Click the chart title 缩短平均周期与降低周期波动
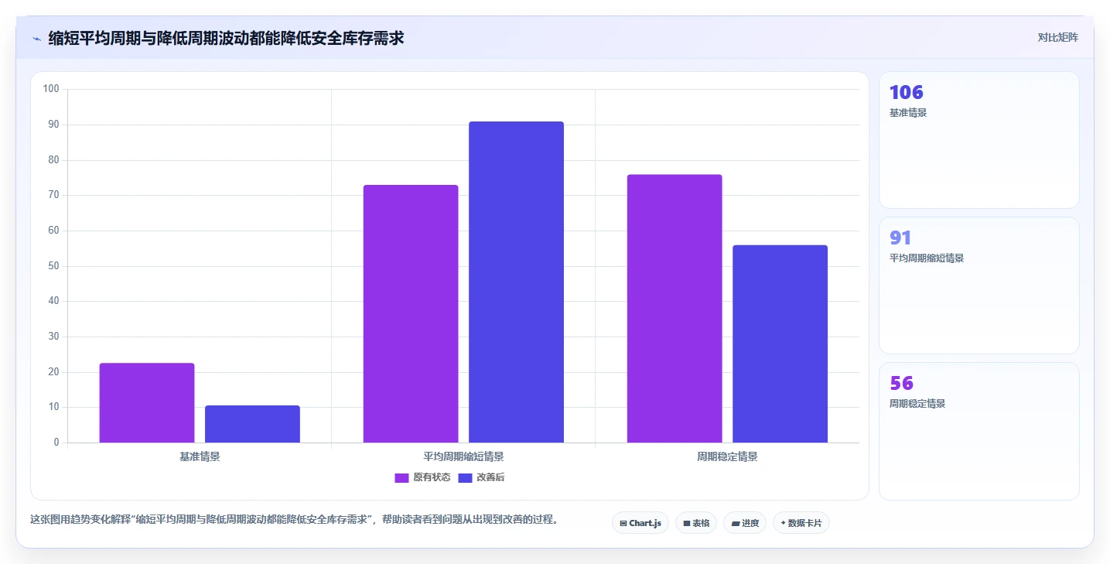This screenshot has width=1110, height=564. (x=226, y=38)
